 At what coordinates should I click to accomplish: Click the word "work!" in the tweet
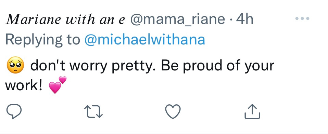[x=24, y=85]
